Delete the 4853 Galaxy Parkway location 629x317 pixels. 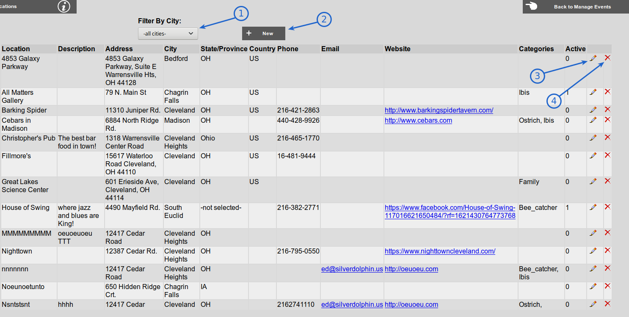pos(607,58)
